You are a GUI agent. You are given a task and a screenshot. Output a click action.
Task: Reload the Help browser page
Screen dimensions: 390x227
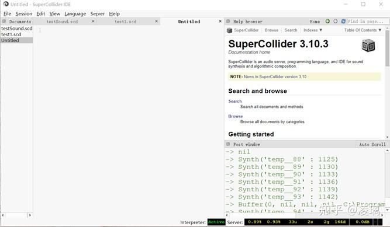click(343, 22)
